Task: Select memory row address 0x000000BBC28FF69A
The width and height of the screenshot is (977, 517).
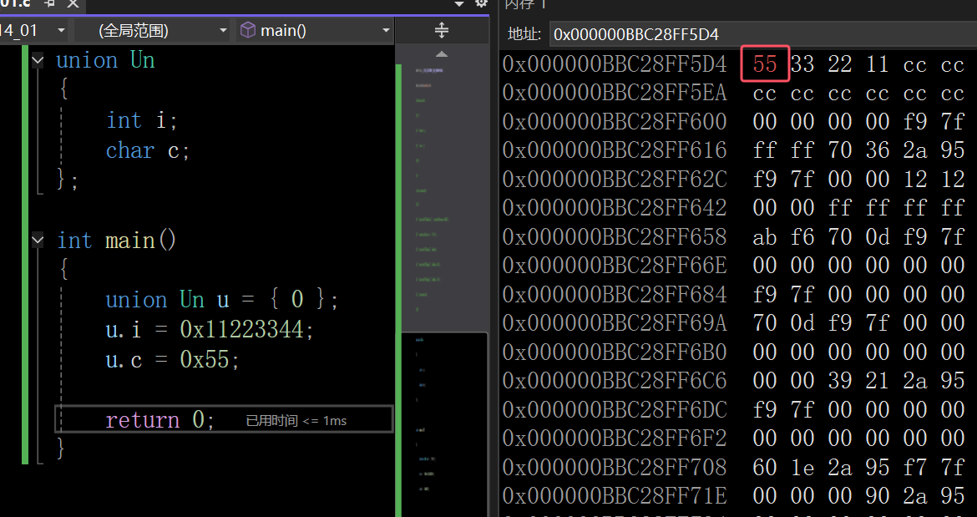Action: pos(615,322)
